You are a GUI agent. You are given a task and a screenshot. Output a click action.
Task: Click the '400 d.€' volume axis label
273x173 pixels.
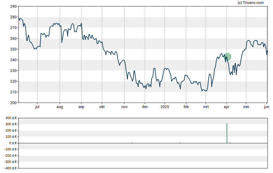coord(11,118)
